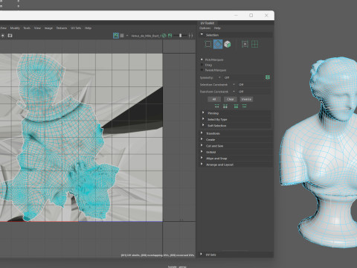
Task: Open the UV Sets menu in UV Editor
Action: [x=76, y=28]
